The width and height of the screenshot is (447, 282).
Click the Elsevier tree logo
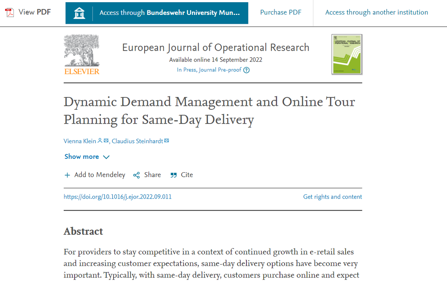pos(82,55)
